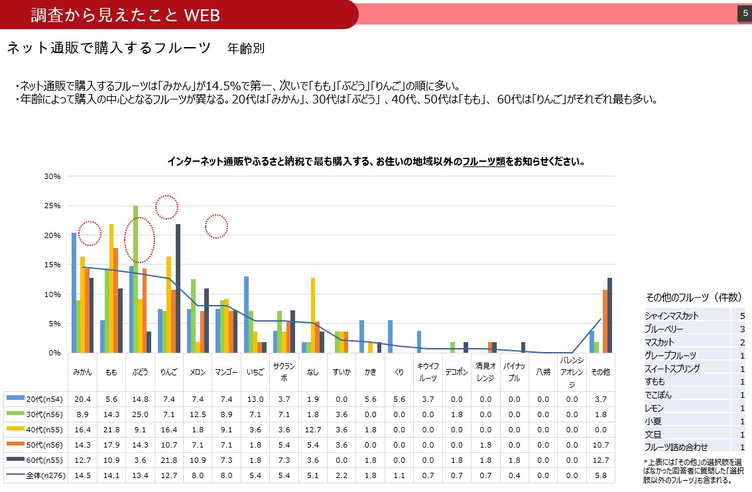Click the 14.5 cell for 全体 みかん
Screen dimensions: 752x492
pos(82,475)
